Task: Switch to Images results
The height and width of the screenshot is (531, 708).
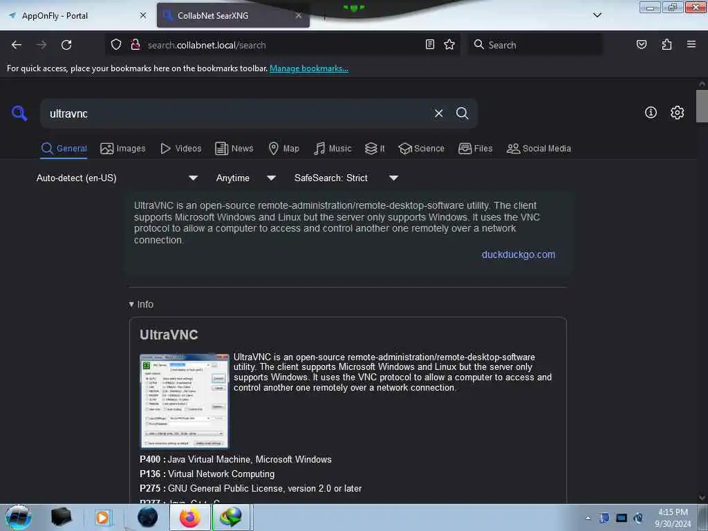Action: pos(123,149)
